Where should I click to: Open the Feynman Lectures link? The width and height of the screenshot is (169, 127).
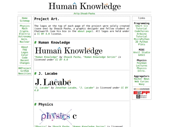(x=141, y=64)
